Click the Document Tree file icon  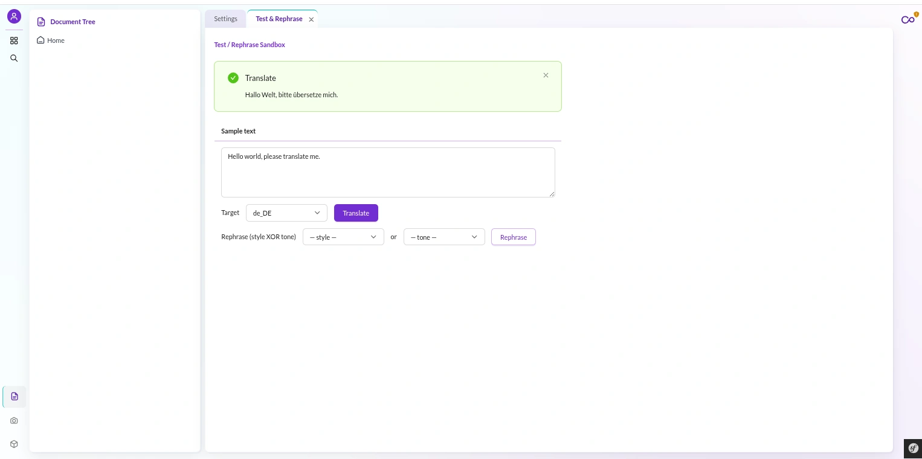coord(41,22)
